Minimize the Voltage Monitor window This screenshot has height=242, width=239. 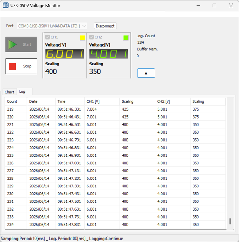[198, 6]
